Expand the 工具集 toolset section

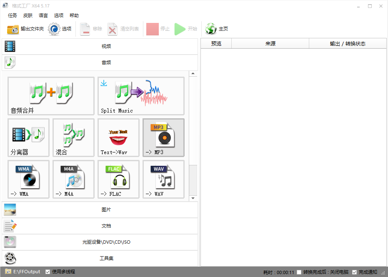(107, 258)
